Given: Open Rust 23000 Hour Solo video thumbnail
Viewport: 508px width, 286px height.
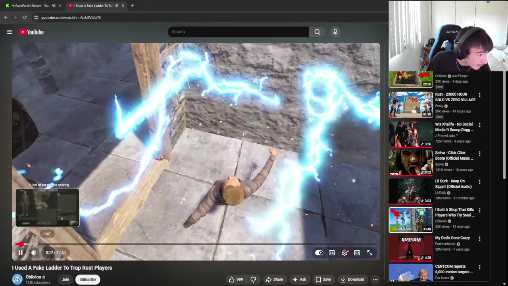Looking at the screenshot, I should [411, 105].
